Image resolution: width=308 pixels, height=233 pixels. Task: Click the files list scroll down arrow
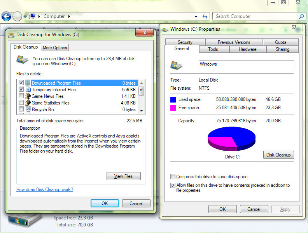point(142,111)
